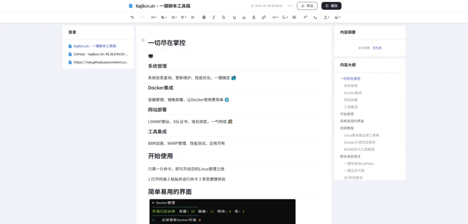Jump to 开始使用 in outline

[x=346, y=114]
